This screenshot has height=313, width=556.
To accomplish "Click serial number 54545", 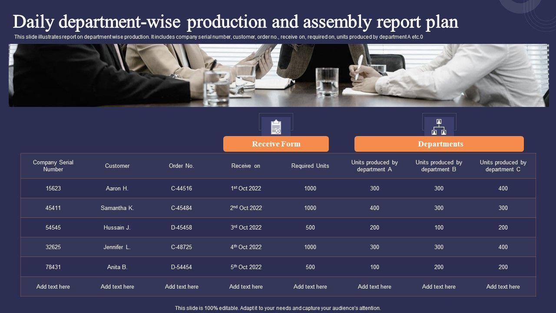I will pyautogui.click(x=53, y=227).
